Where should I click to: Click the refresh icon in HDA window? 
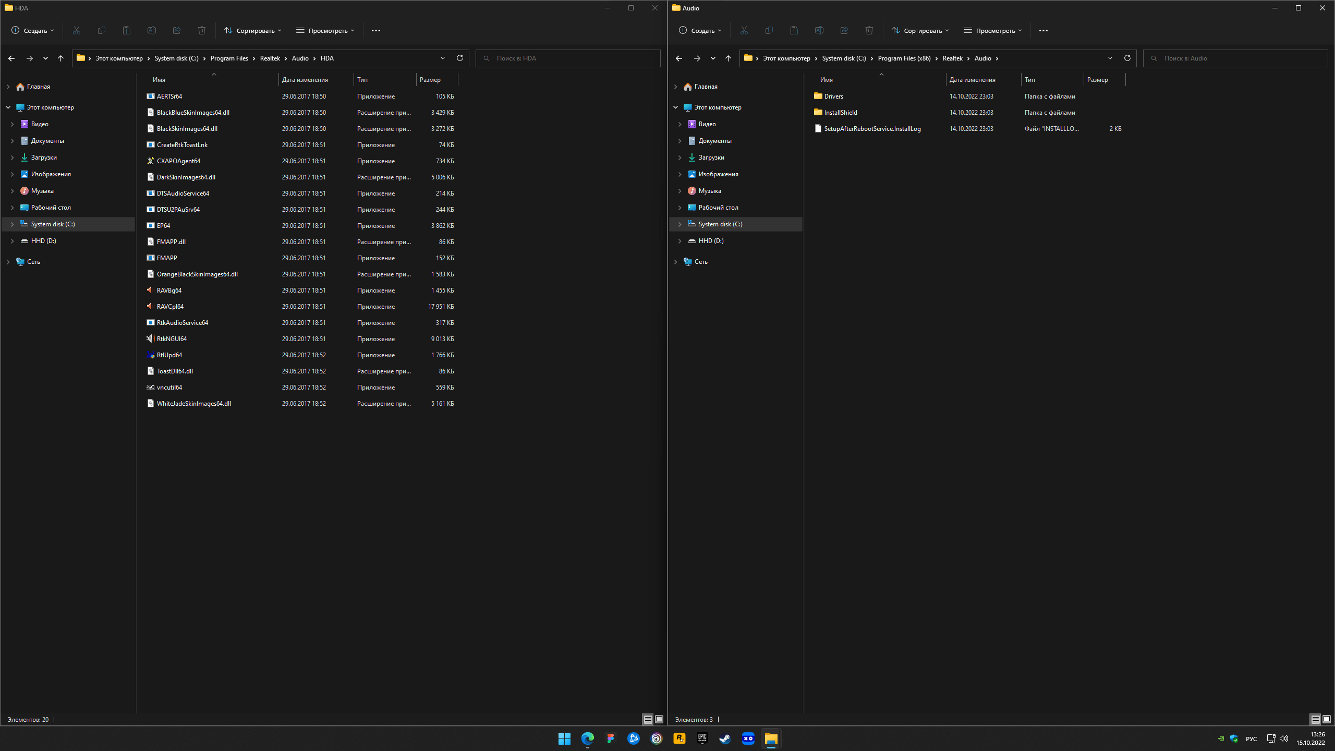(x=459, y=58)
